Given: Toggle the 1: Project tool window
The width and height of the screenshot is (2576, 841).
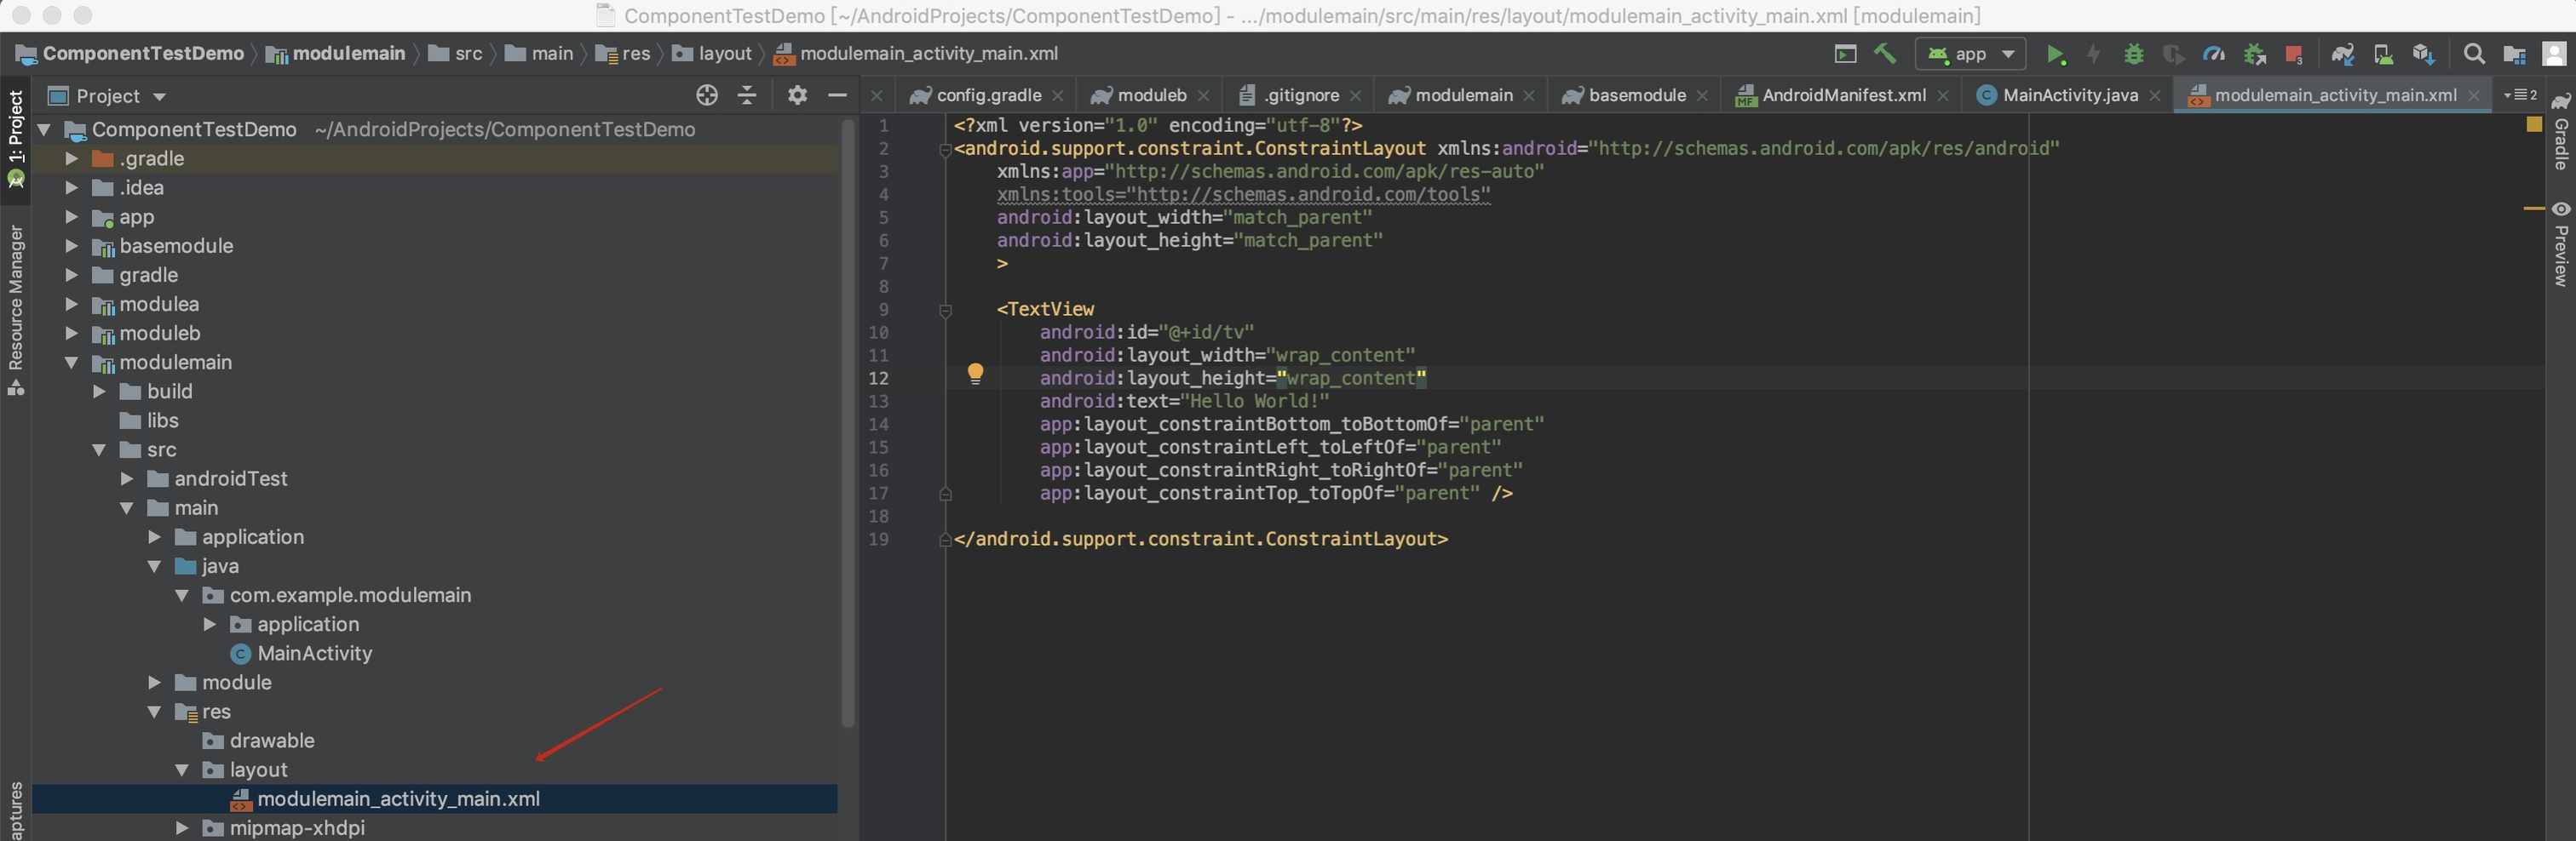Looking at the screenshot, I should pos(15,138).
